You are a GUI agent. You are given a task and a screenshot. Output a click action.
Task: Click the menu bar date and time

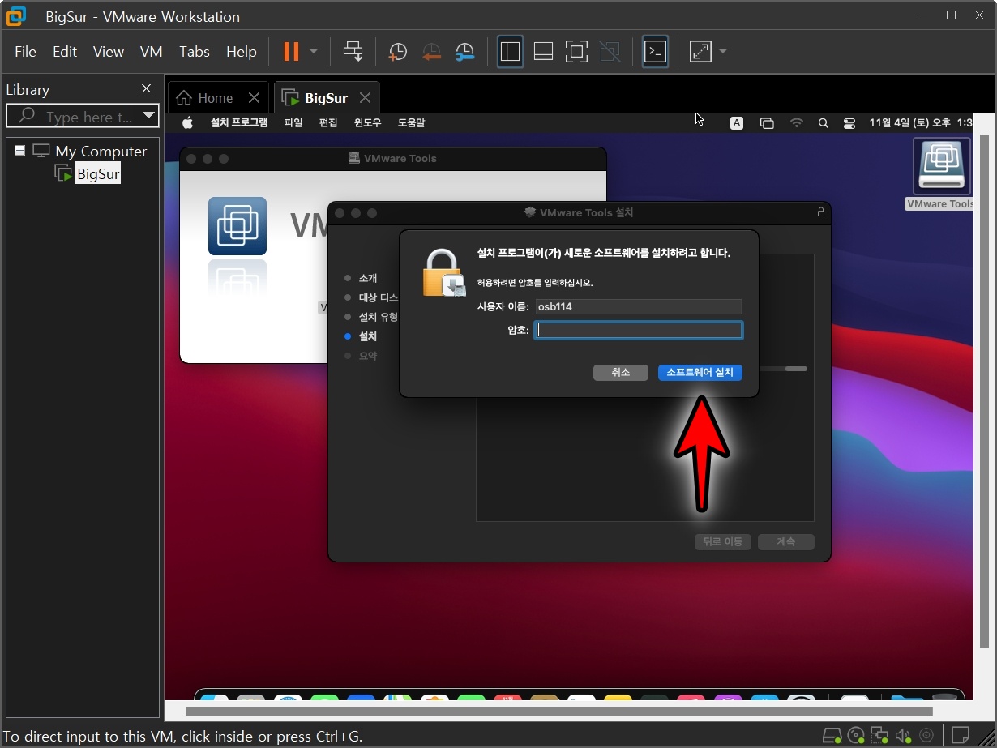pos(921,122)
